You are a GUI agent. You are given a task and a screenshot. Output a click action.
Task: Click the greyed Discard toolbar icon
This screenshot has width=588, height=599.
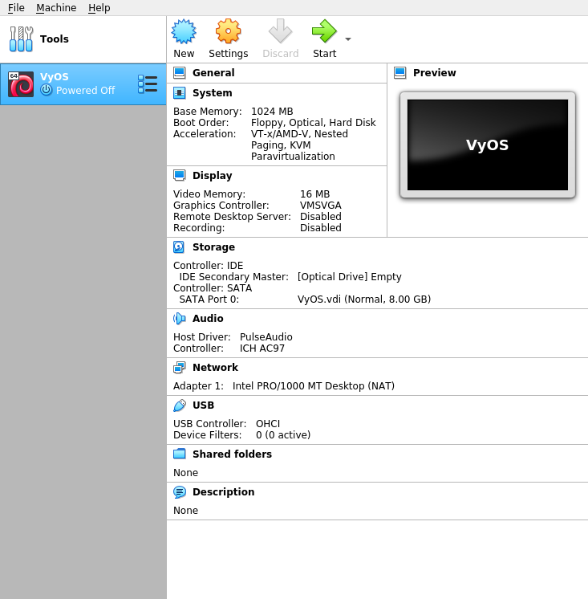(280, 31)
